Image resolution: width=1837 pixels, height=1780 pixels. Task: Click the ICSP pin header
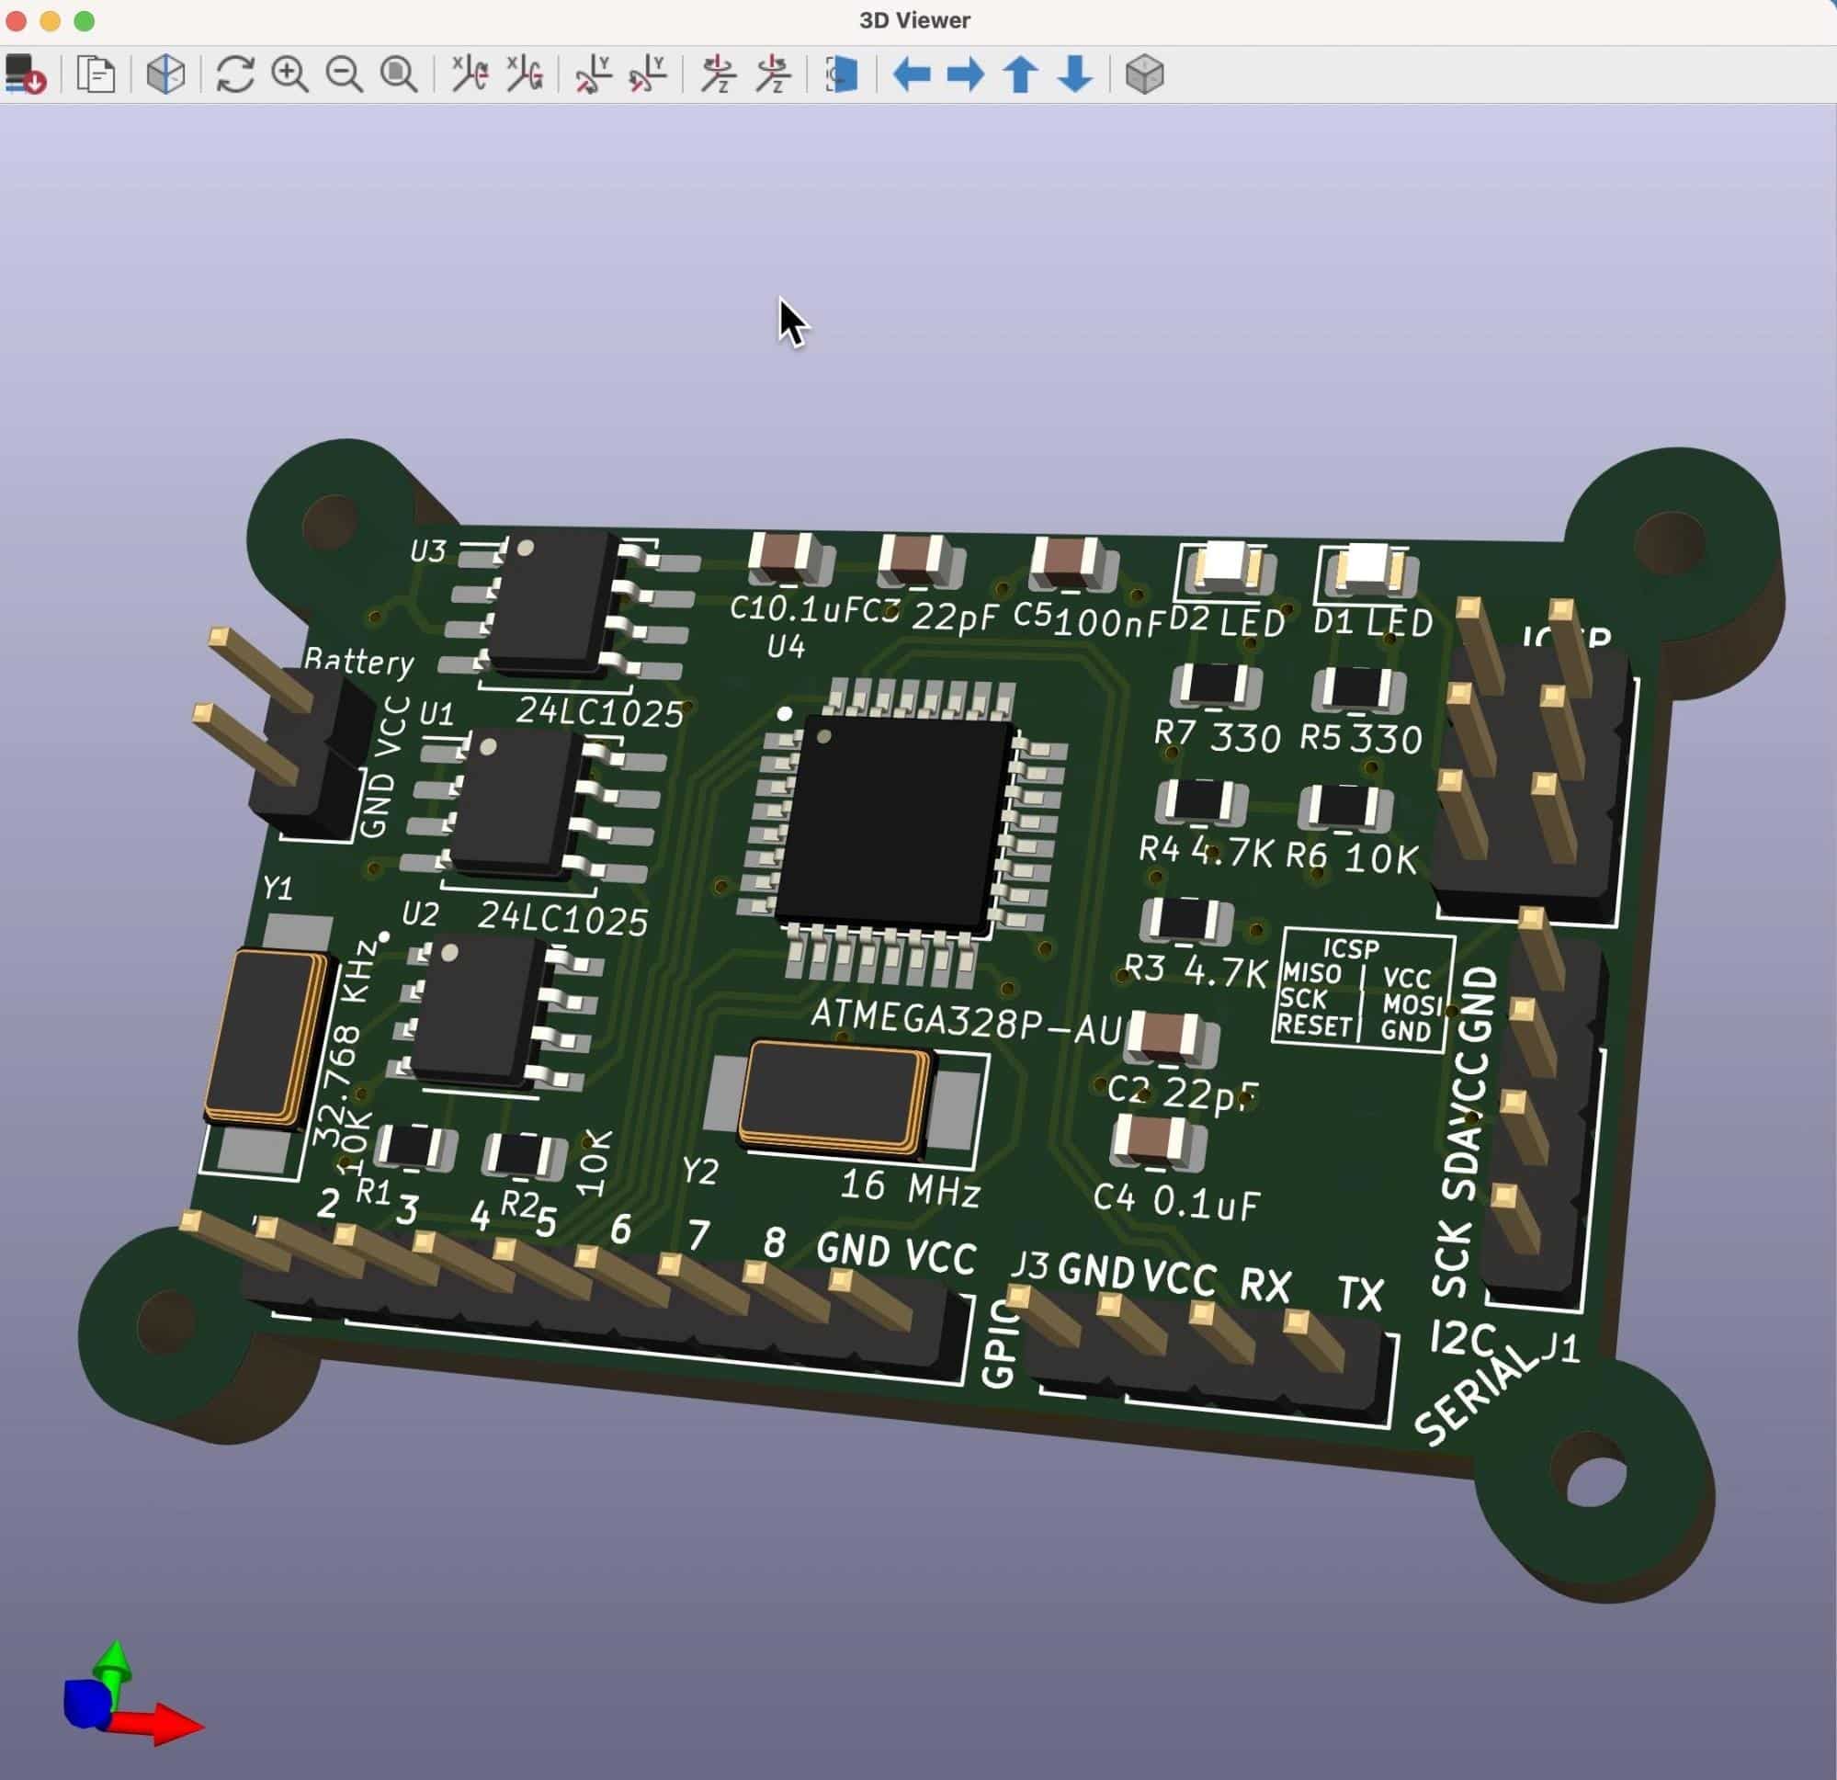[1533, 759]
